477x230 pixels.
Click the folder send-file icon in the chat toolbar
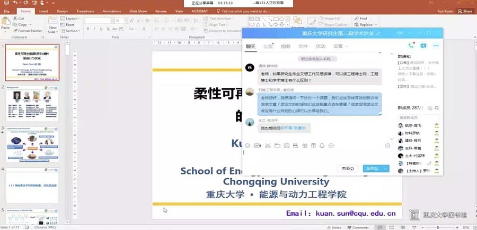point(277,145)
